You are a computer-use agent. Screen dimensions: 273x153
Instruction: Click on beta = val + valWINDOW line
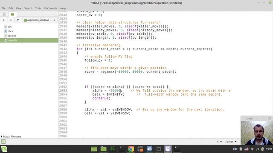tap(107, 113)
